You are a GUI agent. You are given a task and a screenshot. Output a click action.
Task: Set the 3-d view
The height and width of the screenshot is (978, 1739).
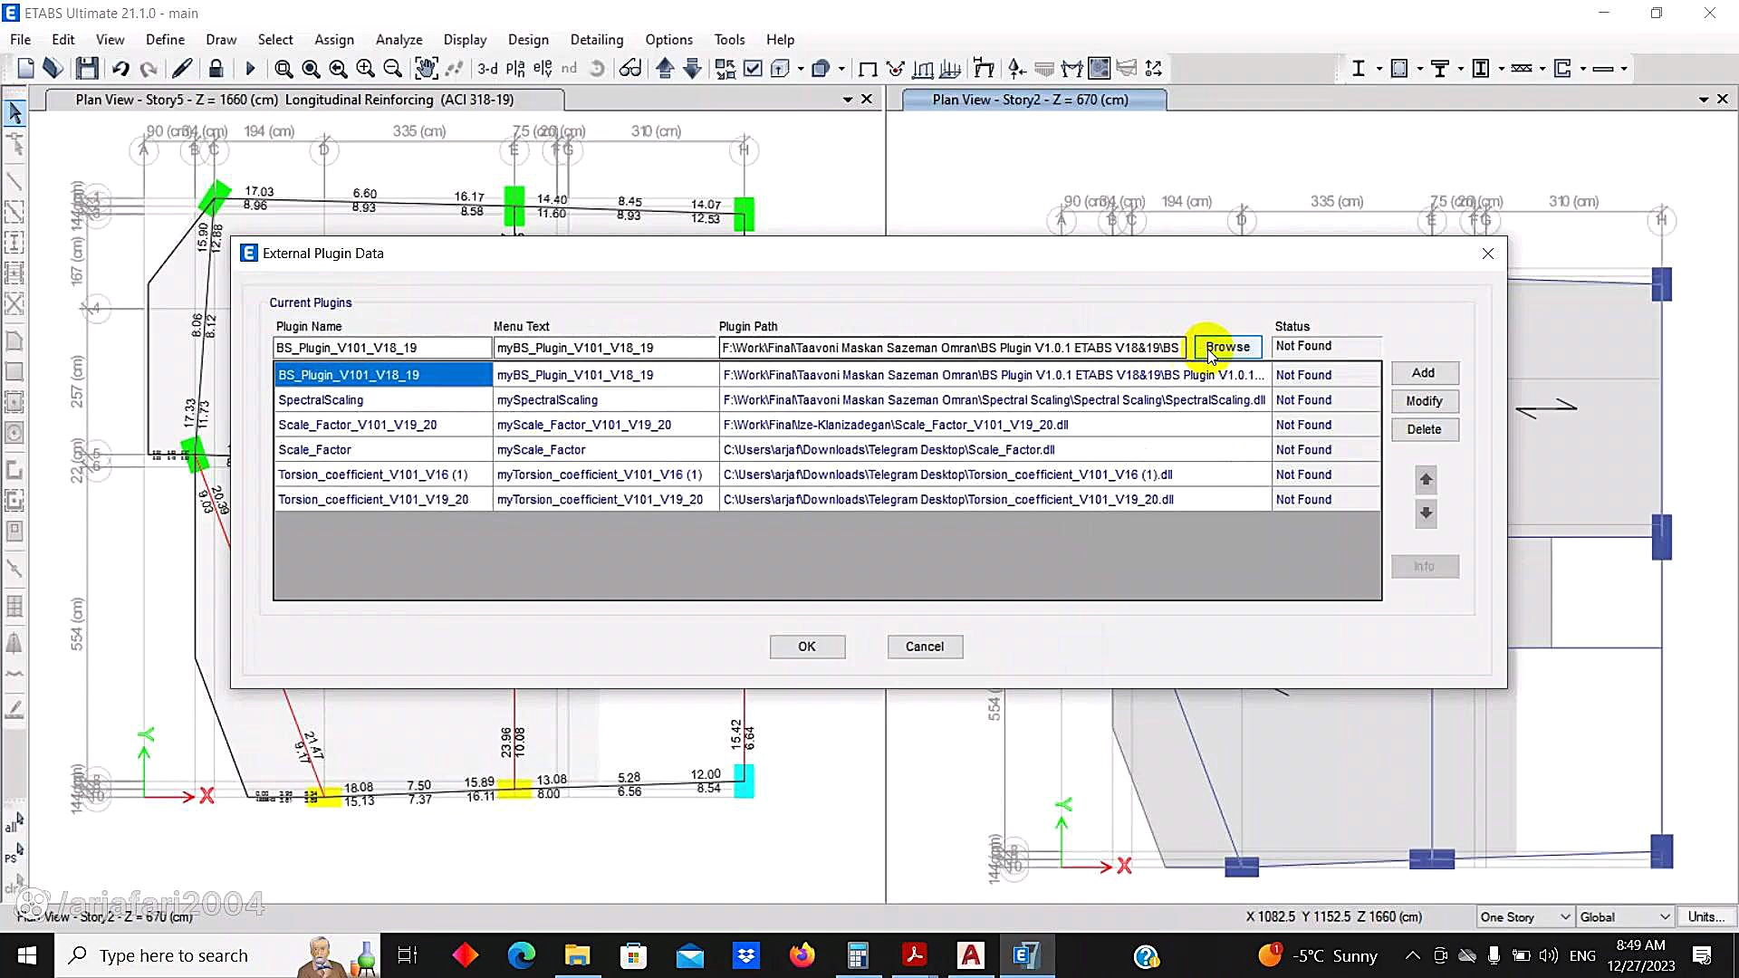[487, 68]
